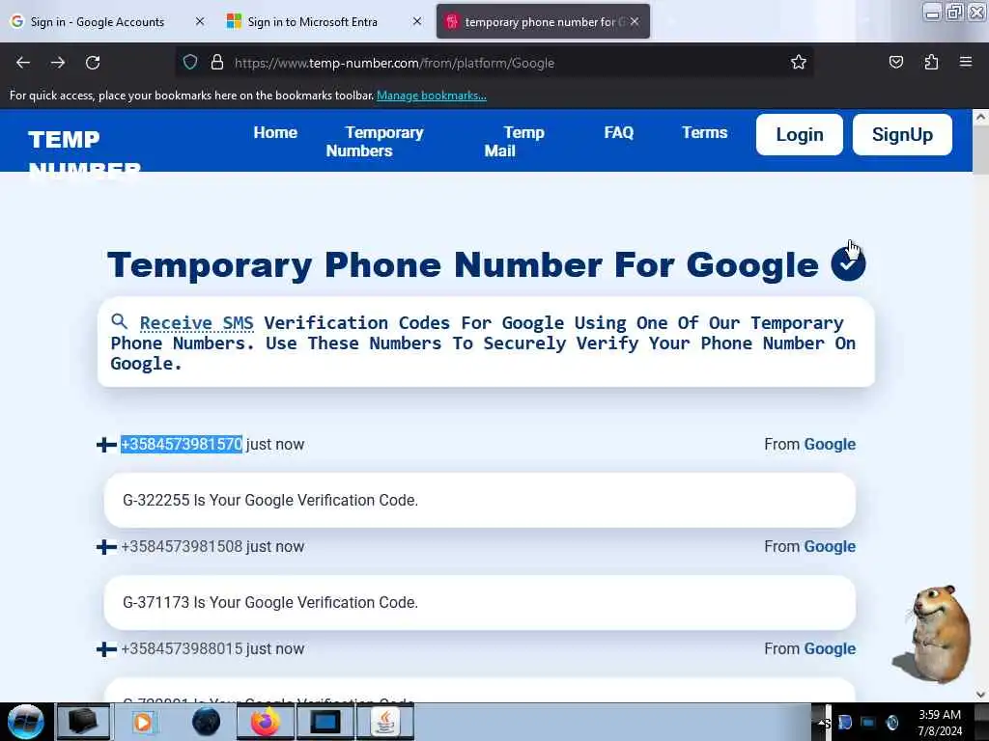Select the G-322255 verification code message
This screenshot has height=741, width=989.
[479, 501]
